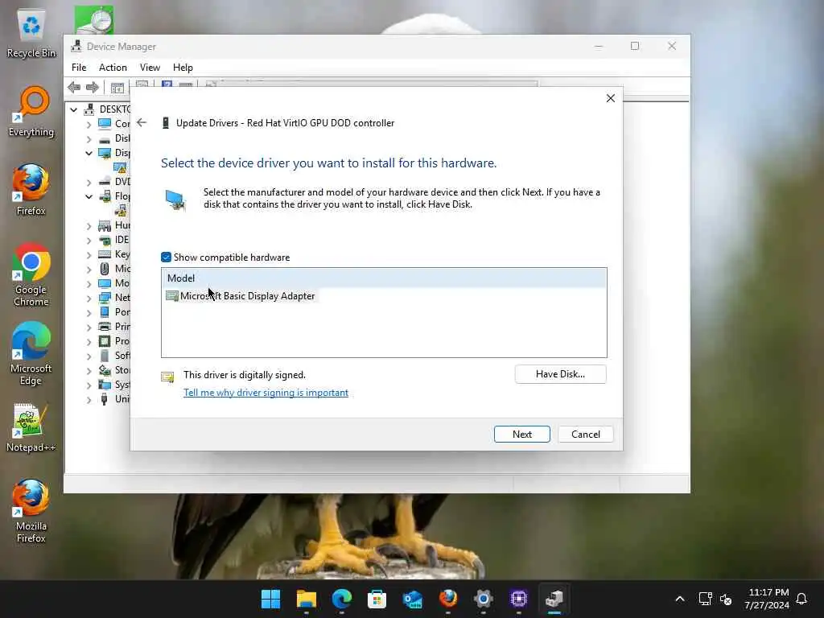Click the network tray icon

[x=705, y=599]
